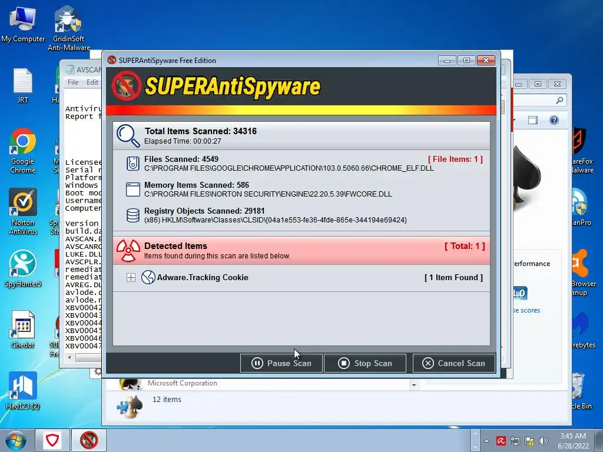Screen dimensions: 603x452
Task: Launch Google Chrome desktop shortcut
Action: click(23, 151)
